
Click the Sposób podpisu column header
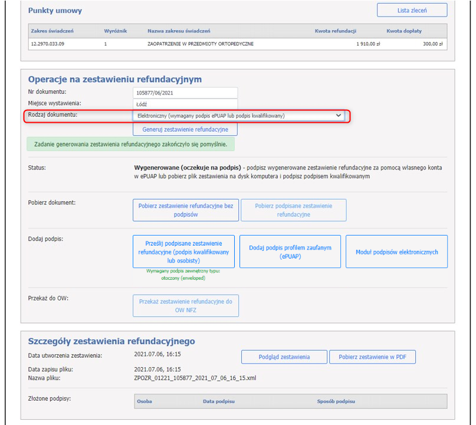pyautogui.click(x=336, y=401)
